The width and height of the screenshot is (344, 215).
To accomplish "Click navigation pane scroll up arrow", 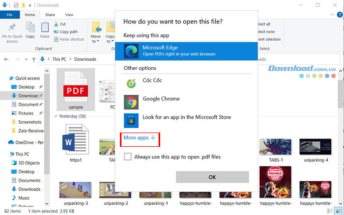I will (x=47, y=71).
